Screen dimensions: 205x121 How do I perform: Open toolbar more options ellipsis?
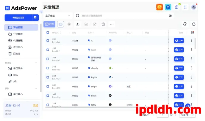coord(112,24)
